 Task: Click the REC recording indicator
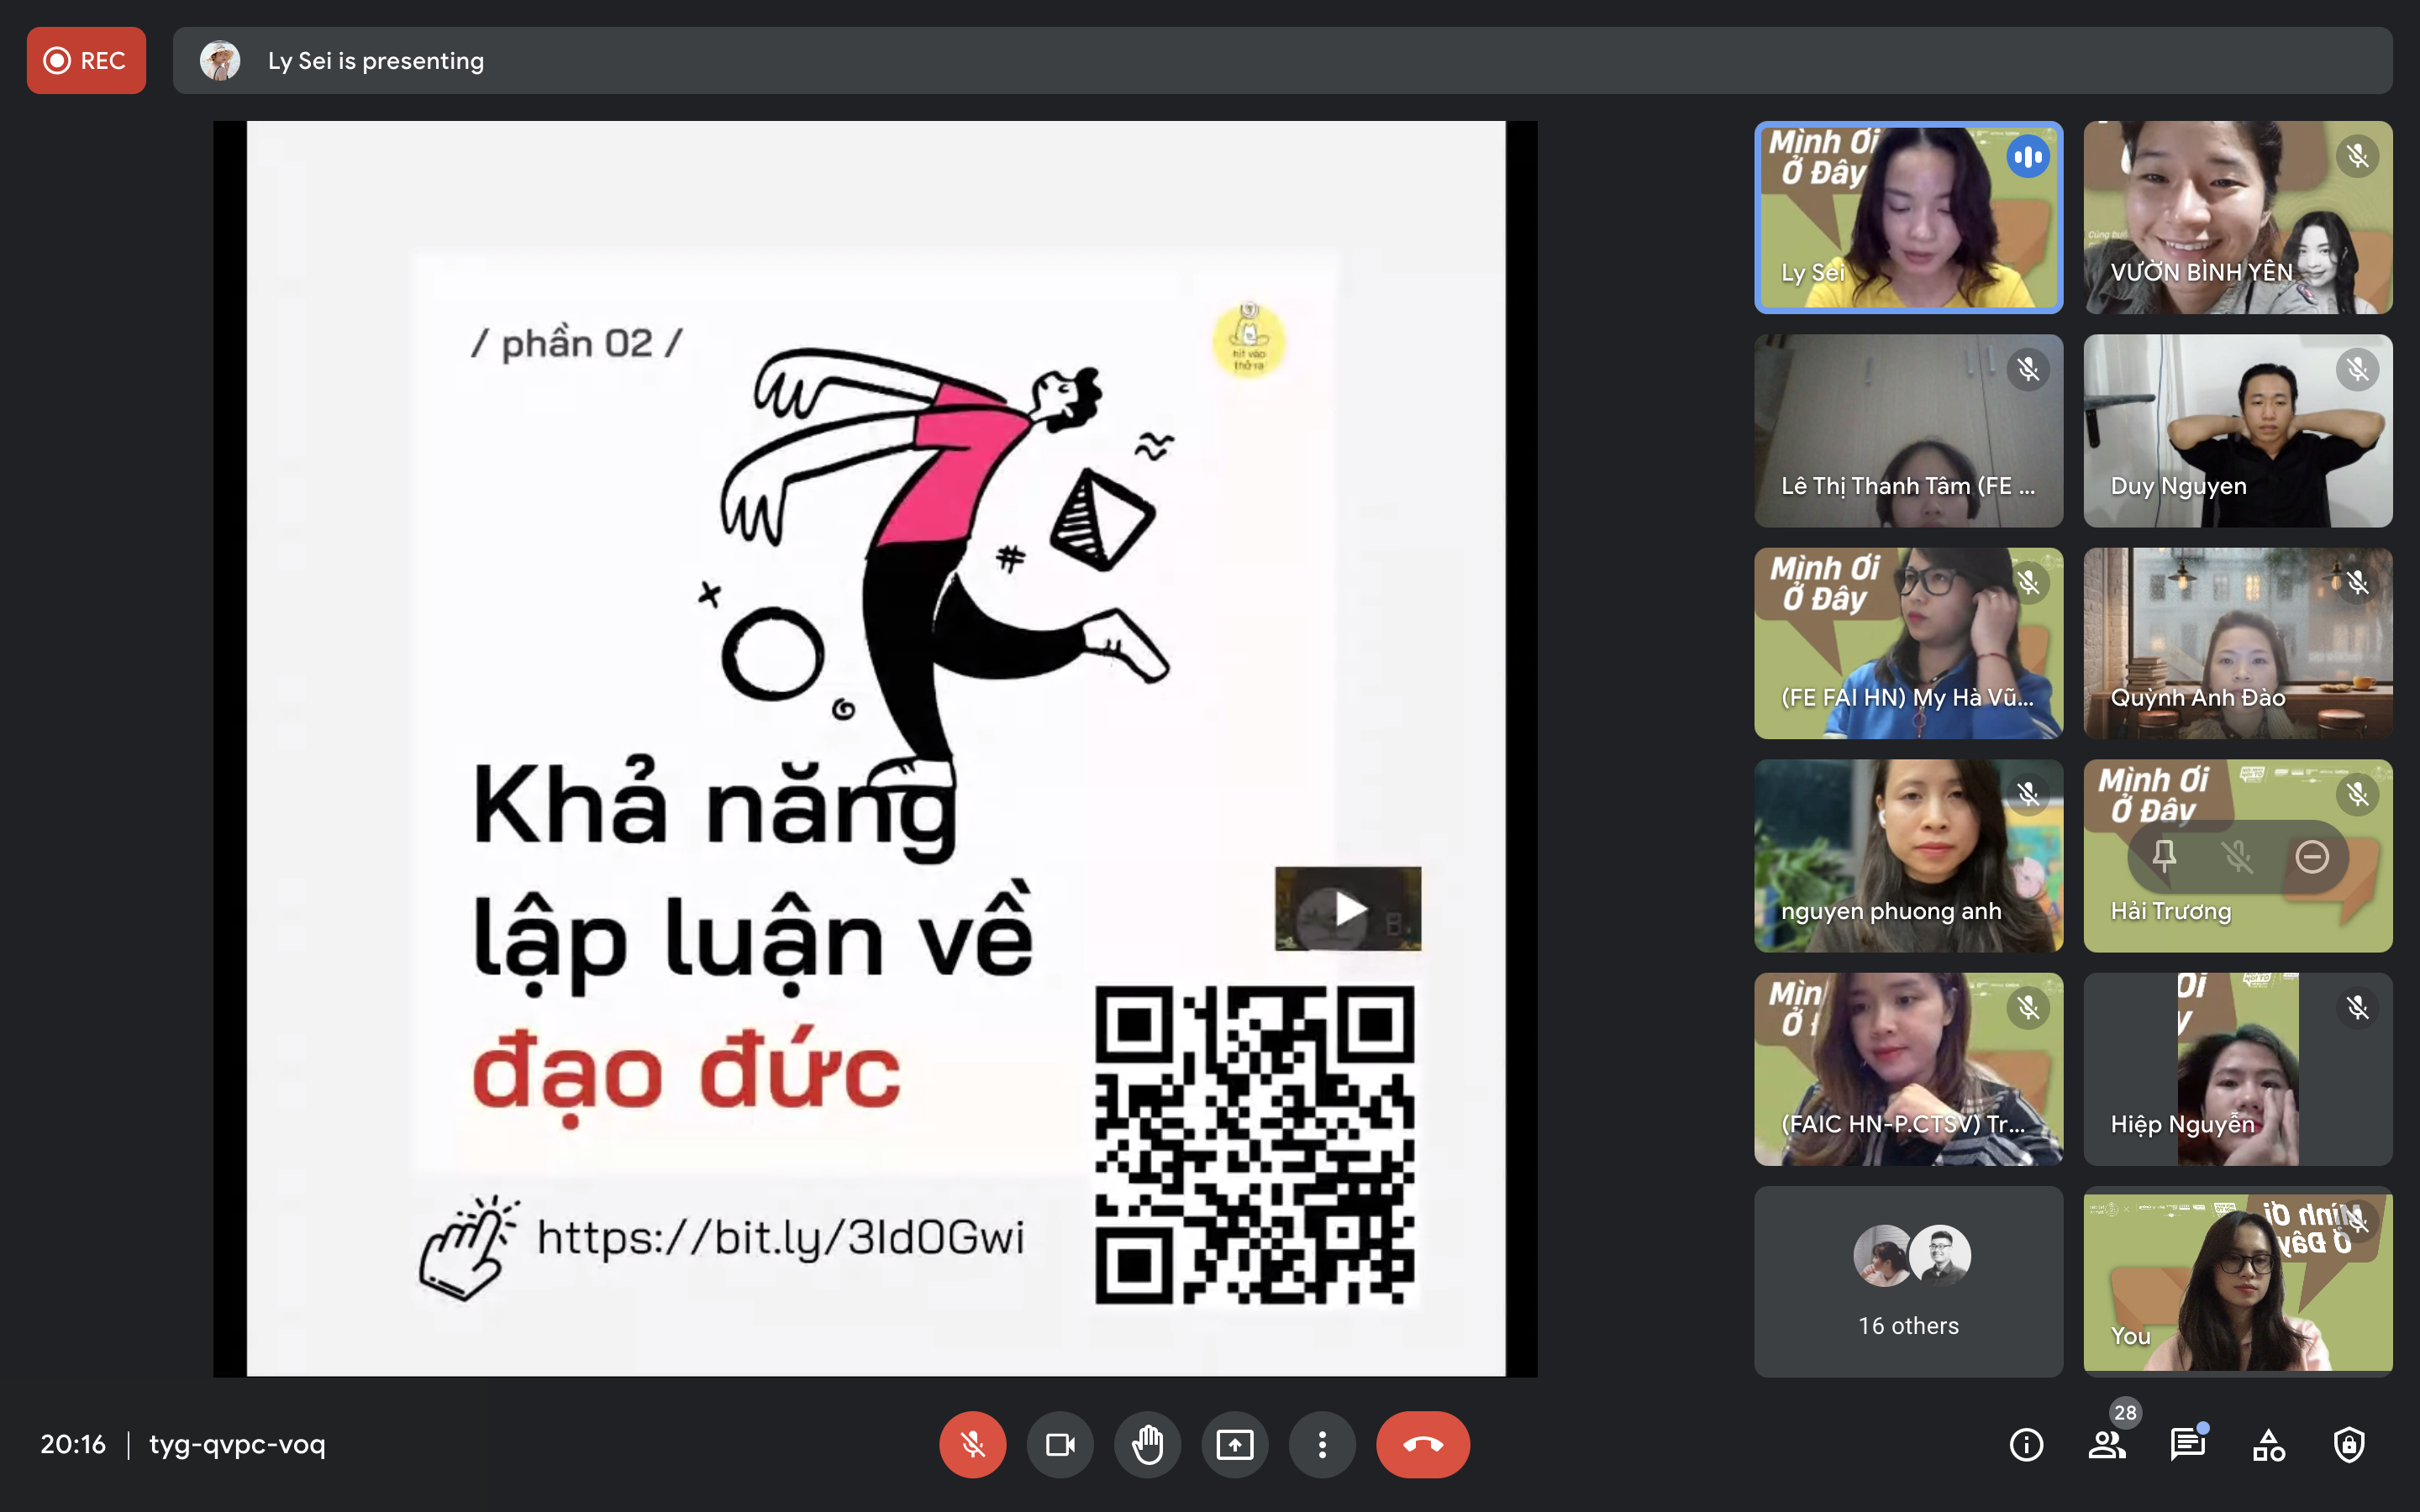(x=86, y=60)
